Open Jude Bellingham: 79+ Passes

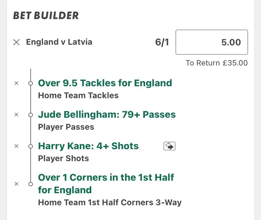pos(107,114)
